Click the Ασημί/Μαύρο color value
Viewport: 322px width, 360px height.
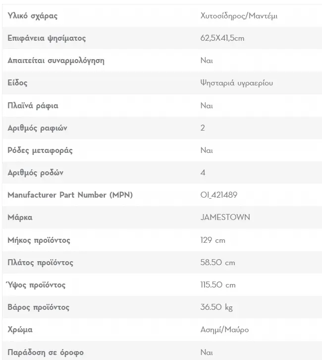(x=224, y=330)
